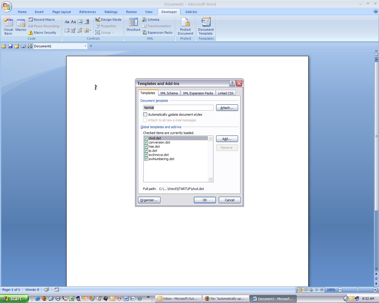Screen dimensions: 379x303
Task: Click the zoom slider handle
Action: [357, 290]
